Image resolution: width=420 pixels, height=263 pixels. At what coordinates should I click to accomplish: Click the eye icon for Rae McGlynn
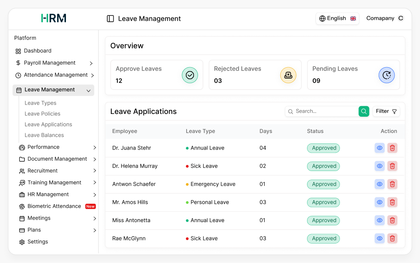[380, 238]
